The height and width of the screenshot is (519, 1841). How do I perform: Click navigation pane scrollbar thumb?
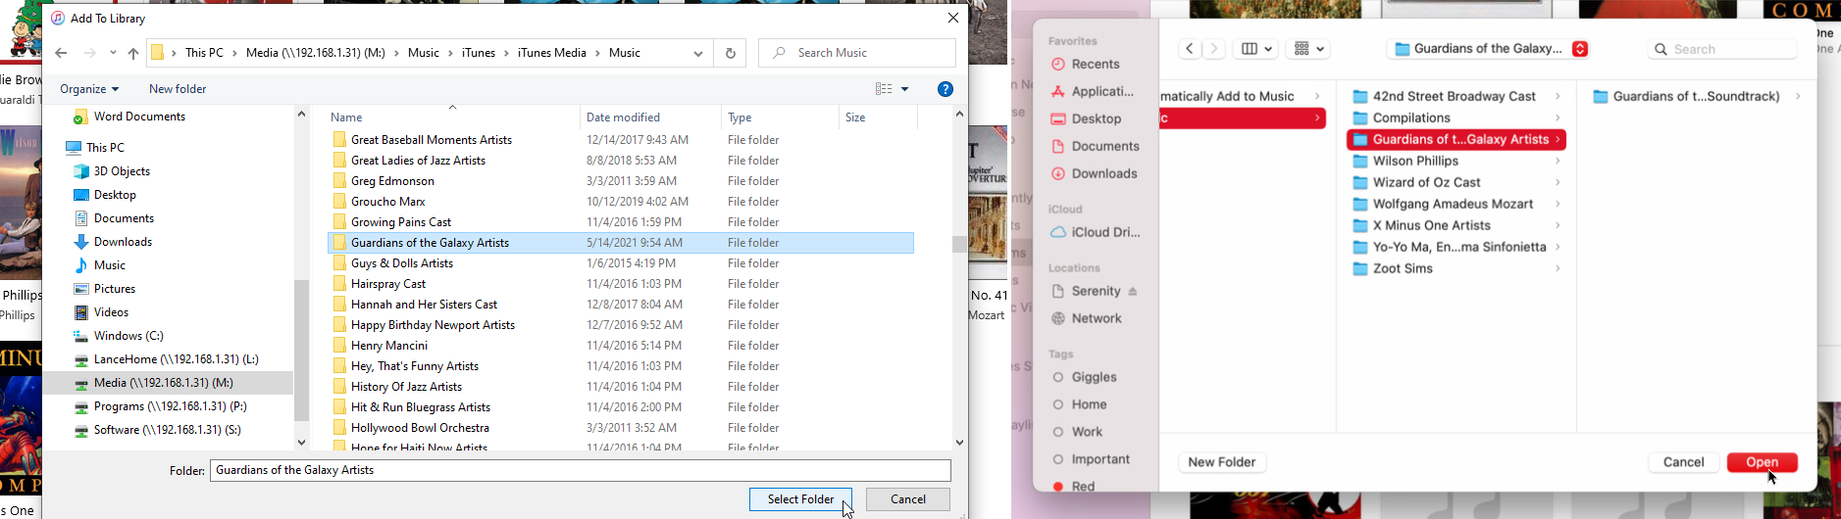(x=302, y=351)
